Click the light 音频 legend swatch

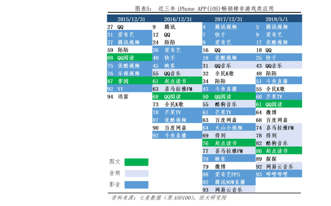[x=137, y=173]
